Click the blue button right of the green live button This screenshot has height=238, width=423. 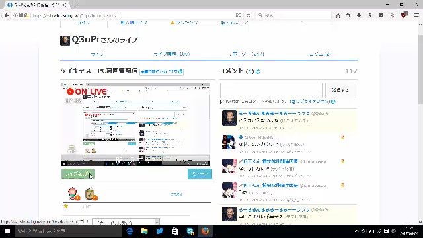click(x=200, y=174)
